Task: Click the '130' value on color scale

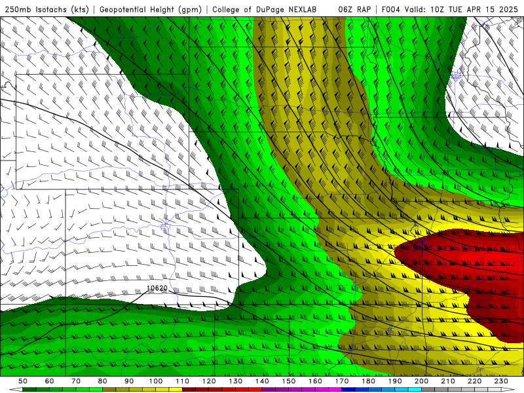Action: [x=236, y=381]
